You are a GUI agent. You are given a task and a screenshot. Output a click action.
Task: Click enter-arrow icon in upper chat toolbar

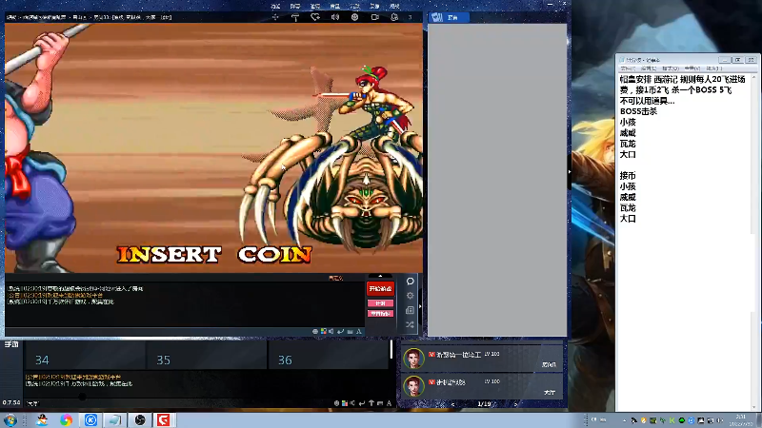click(x=341, y=331)
